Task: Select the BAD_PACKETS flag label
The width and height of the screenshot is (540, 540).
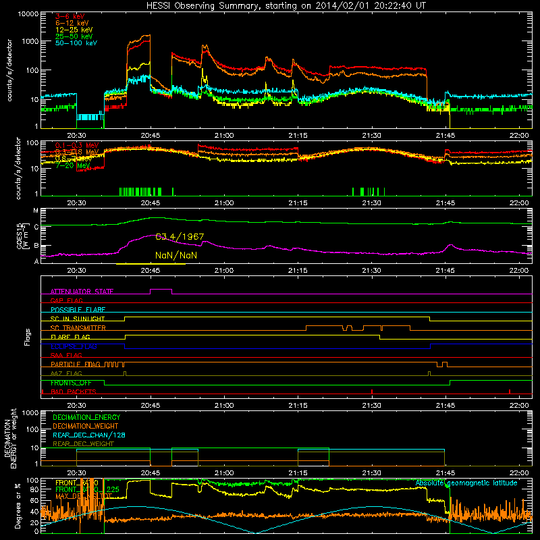Action: coord(74,391)
